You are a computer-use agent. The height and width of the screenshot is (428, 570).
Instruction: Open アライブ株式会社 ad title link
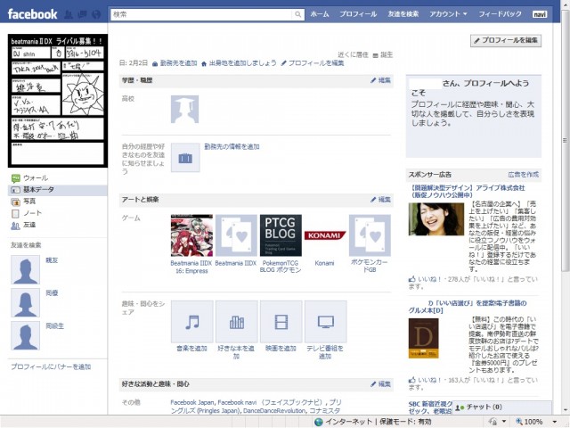[x=468, y=192]
